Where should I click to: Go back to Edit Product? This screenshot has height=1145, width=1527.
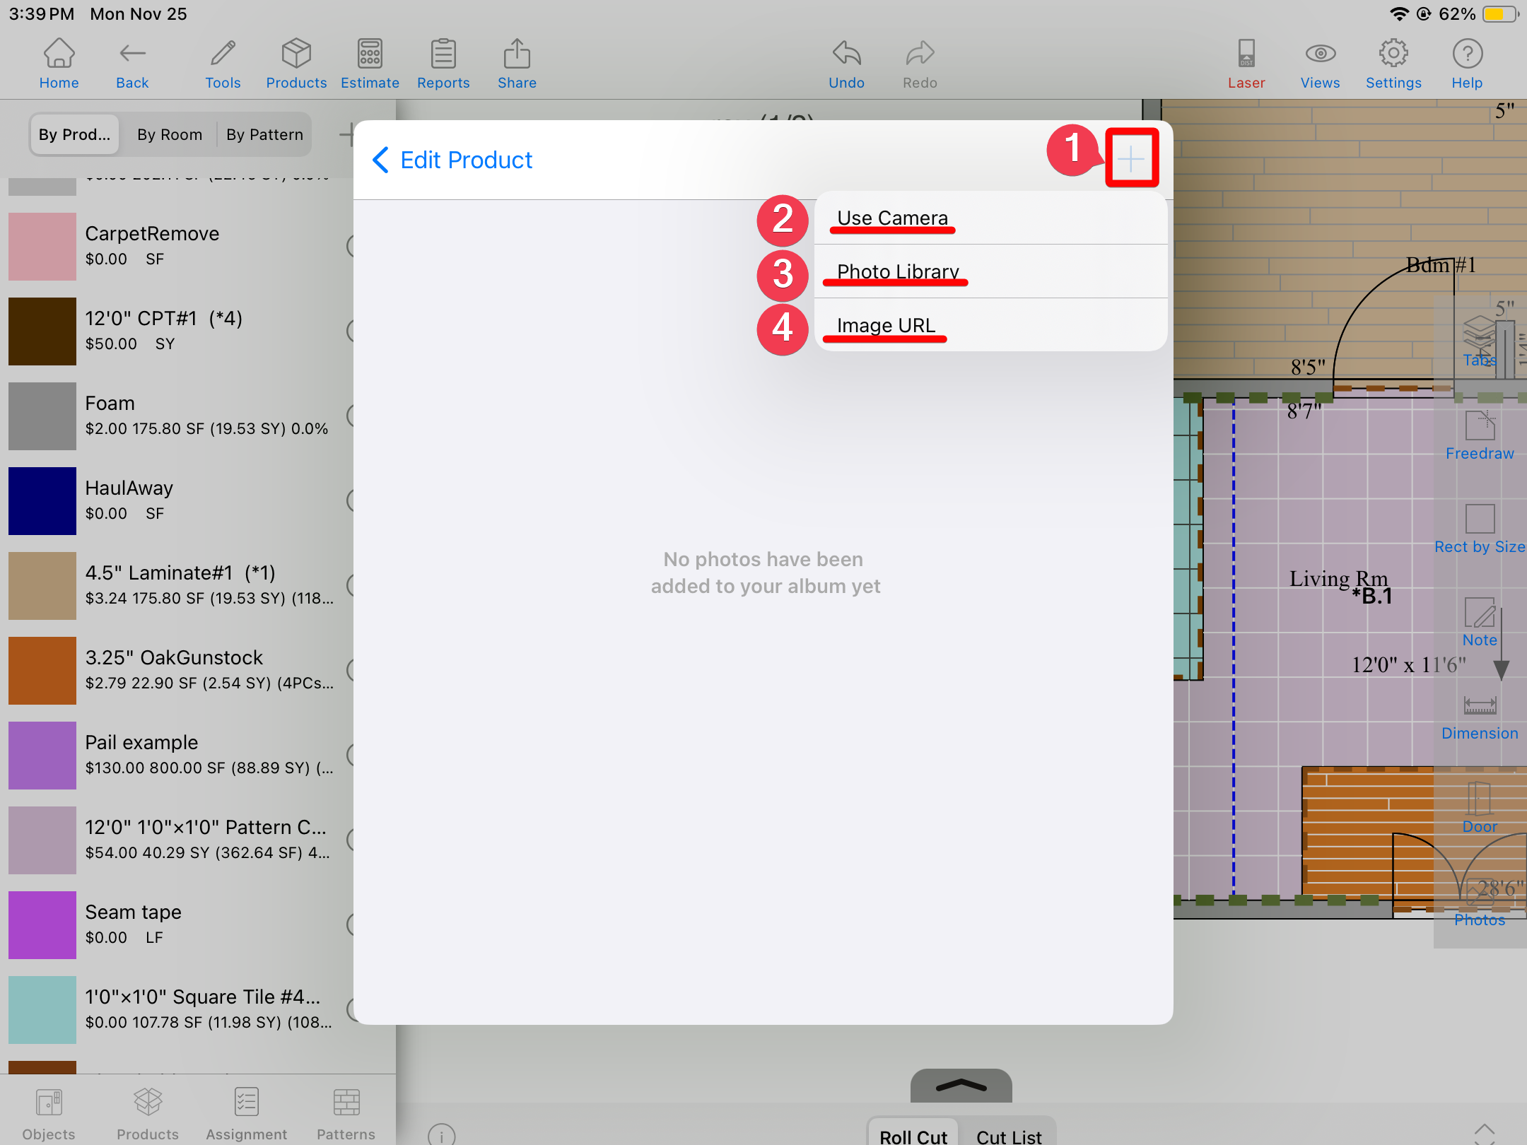tap(452, 160)
